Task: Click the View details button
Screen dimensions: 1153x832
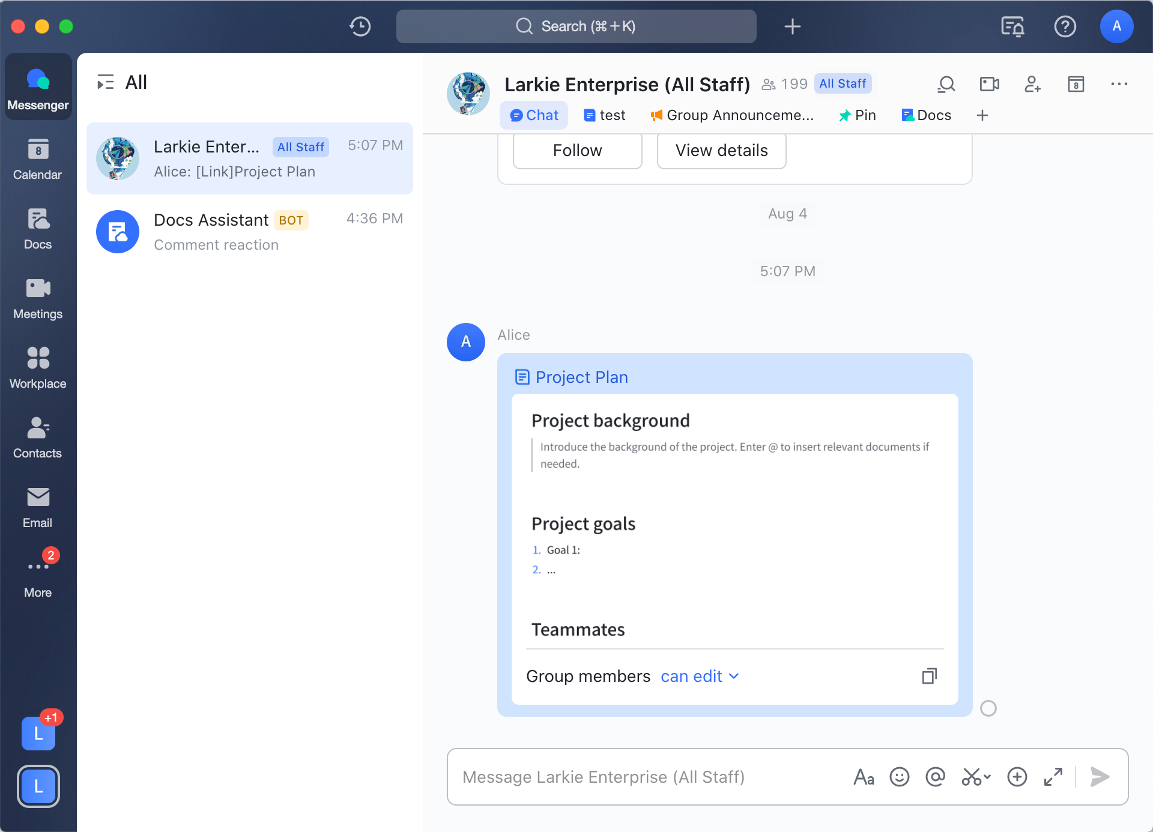Action: 721,151
